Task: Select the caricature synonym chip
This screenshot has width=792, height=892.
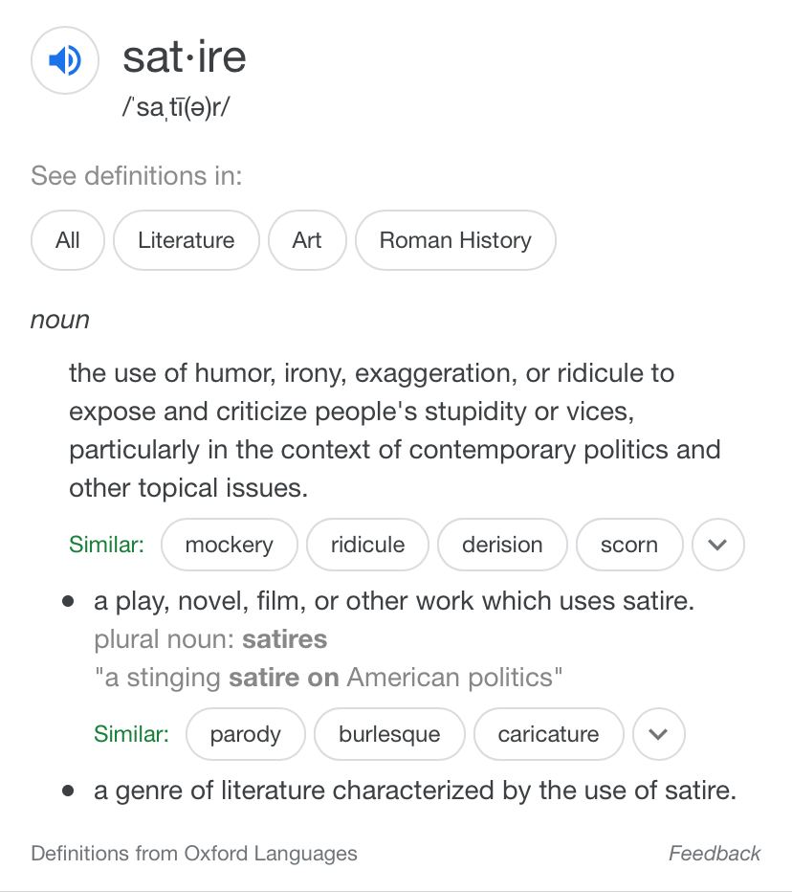Action: pyautogui.click(x=548, y=734)
